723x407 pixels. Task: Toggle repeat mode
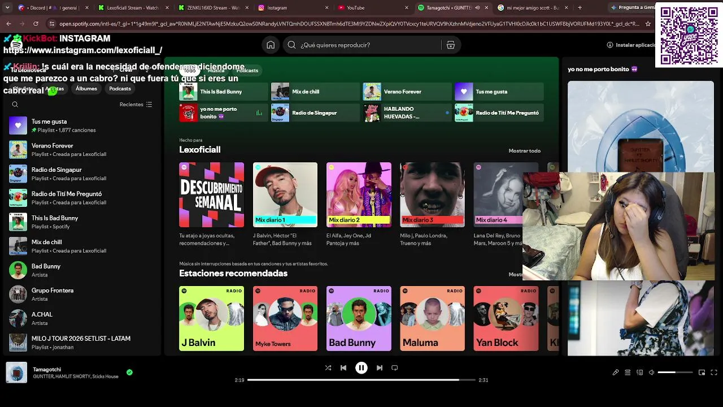coord(395,368)
